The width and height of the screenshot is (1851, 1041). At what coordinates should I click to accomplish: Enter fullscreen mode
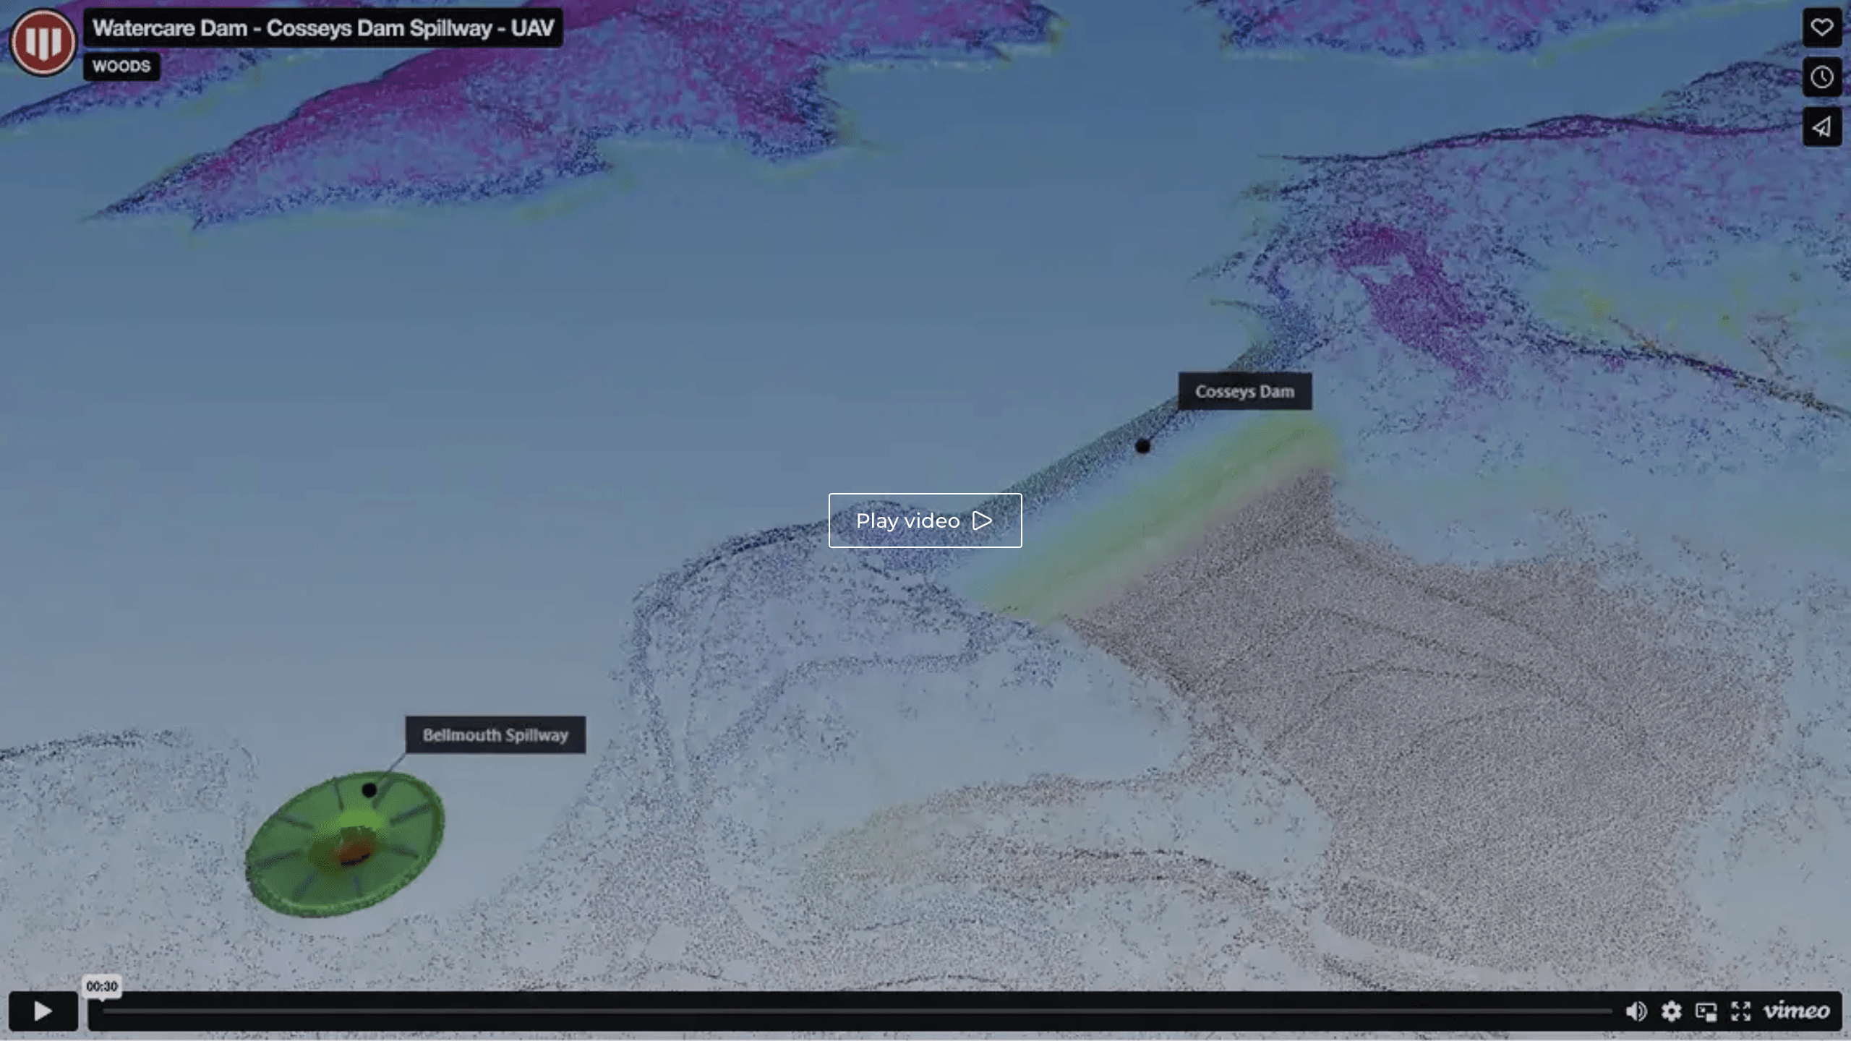(x=1741, y=1011)
